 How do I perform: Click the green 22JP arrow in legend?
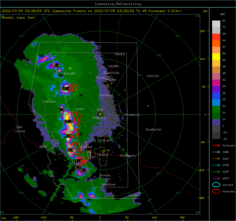click(x=216, y=172)
